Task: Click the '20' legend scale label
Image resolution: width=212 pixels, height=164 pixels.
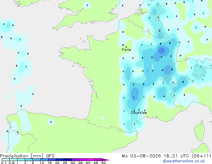Action: [x=57, y=163]
